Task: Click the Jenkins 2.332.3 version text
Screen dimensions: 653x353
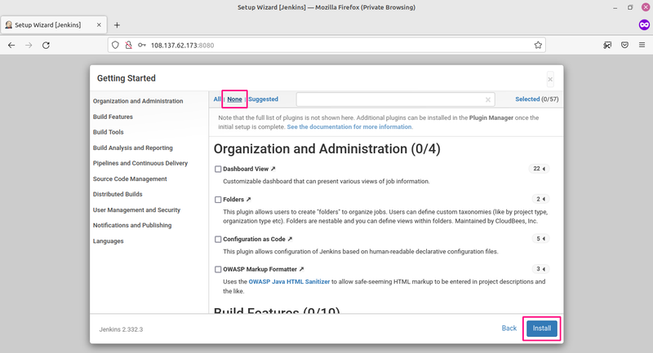Action: (121, 329)
